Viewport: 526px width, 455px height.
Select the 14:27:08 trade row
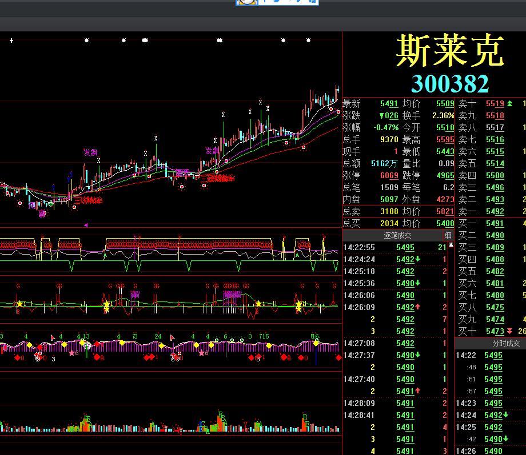[x=395, y=343]
